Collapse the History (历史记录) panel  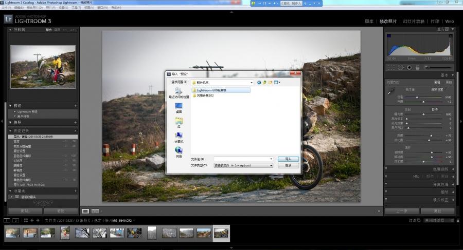(10, 130)
